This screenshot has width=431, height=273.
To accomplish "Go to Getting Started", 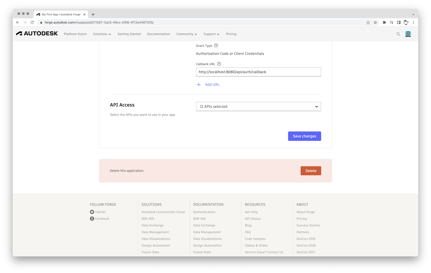I will 129,34.
